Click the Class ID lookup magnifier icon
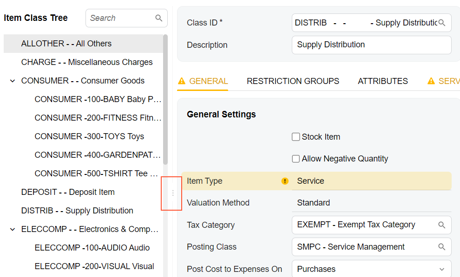 click(x=442, y=23)
